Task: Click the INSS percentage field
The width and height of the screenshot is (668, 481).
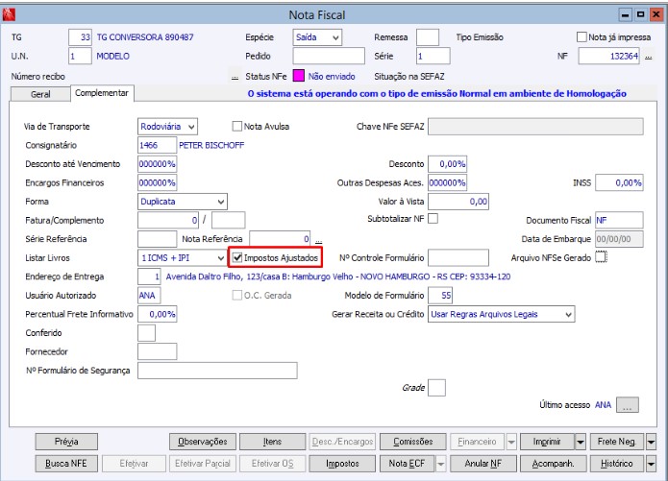Action: [x=619, y=182]
